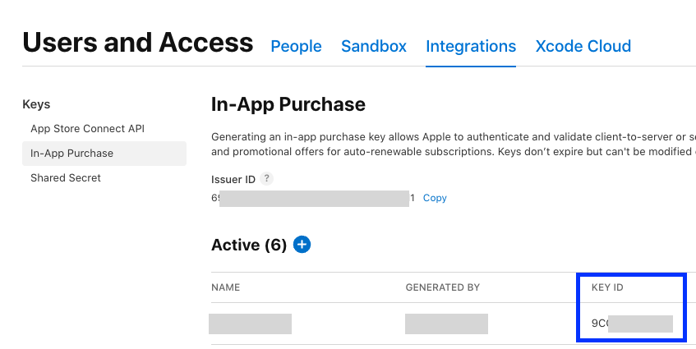Click the add key plus icon
The width and height of the screenshot is (696, 349).
302,245
